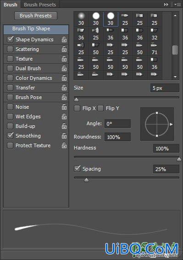Click the Spacing slider handle

86,180
